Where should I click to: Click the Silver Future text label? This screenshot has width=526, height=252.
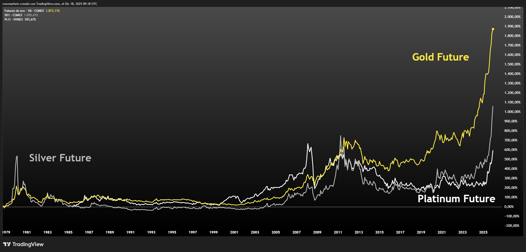point(60,158)
